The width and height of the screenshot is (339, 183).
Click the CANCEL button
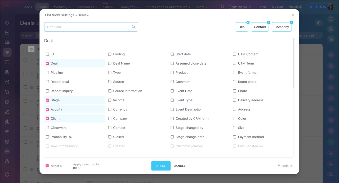[180, 166]
